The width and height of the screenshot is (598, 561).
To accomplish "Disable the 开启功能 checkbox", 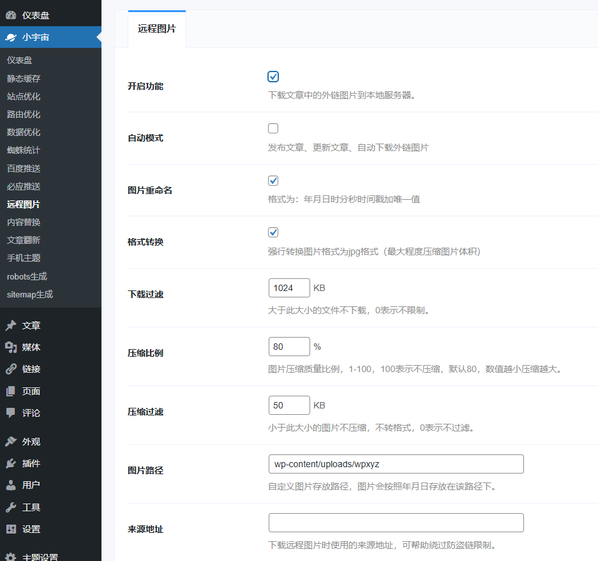I will point(273,76).
